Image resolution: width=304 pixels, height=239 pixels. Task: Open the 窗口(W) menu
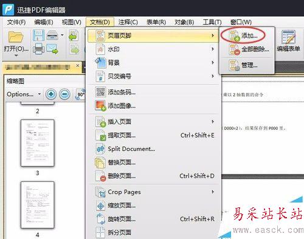click(x=241, y=22)
